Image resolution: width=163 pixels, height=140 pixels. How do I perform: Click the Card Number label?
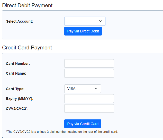pos(18,64)
